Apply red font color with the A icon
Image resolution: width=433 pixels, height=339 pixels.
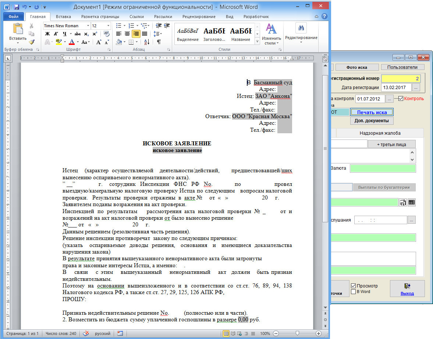[72, 42]
